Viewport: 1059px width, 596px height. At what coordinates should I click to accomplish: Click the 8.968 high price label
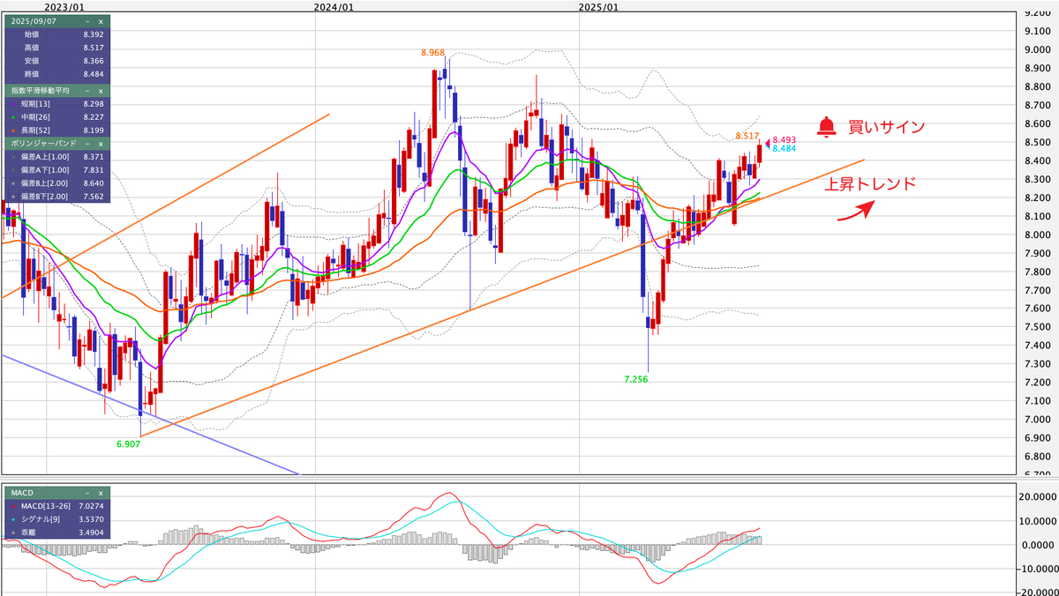[432, 54]
